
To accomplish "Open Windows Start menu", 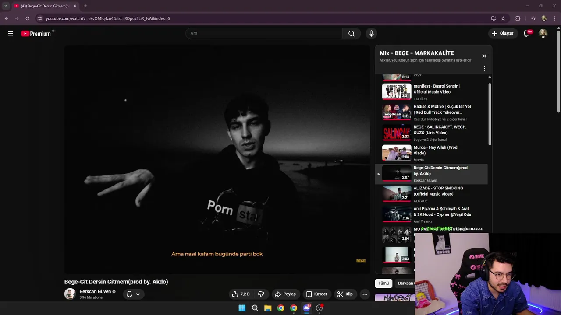I will click(242, 308).
